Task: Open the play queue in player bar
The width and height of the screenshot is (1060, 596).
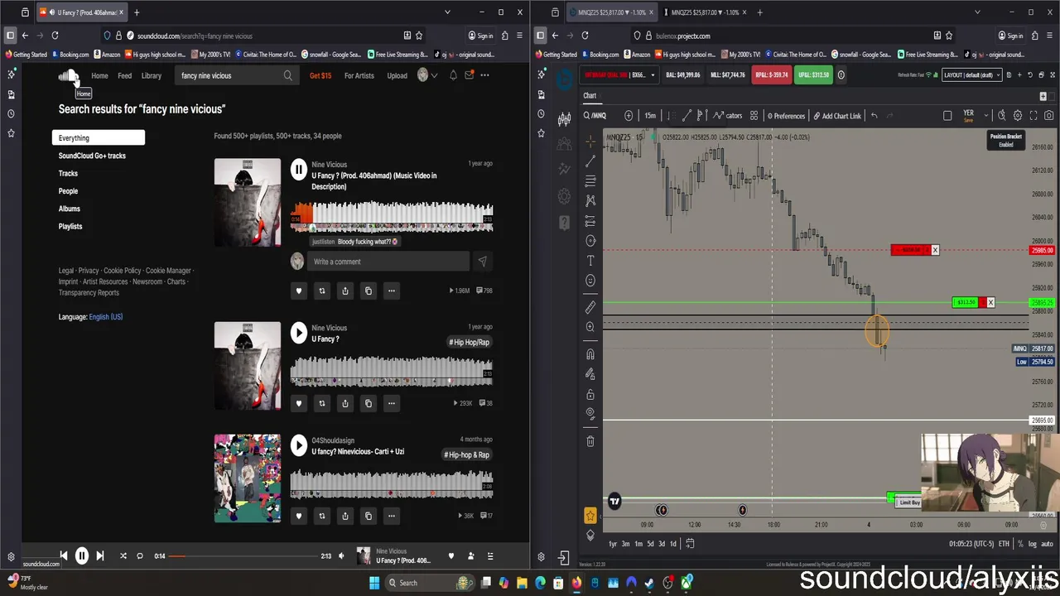Action: [x=490, y=556]
